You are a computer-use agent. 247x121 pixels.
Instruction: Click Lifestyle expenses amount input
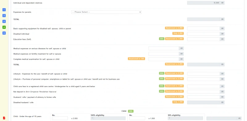pos(203,74)
